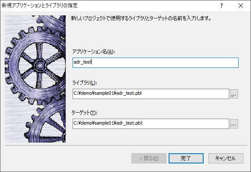Click the dialog title 新規アプリケーションとライブラリの指定
Viewport: 251px width, 172px height.
(40, 6)
